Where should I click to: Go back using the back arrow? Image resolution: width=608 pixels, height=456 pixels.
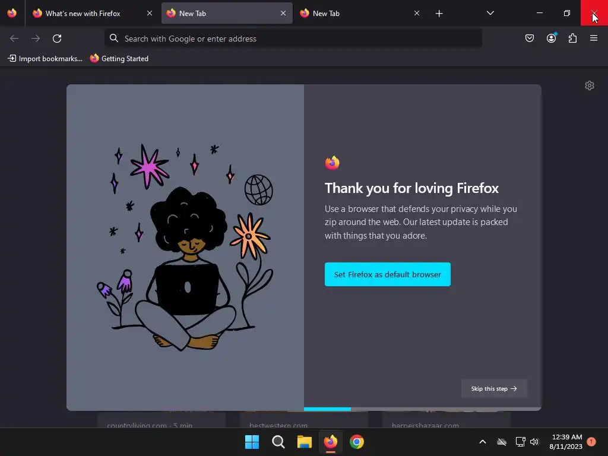pos(14,39)
